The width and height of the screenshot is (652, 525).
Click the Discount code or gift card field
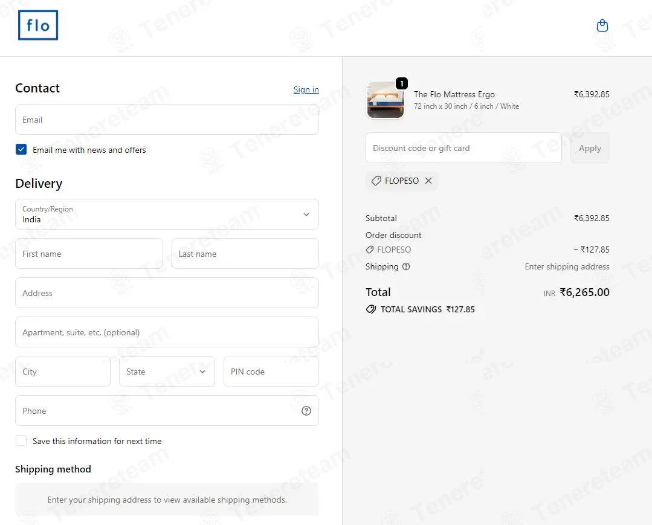point(463,148)
